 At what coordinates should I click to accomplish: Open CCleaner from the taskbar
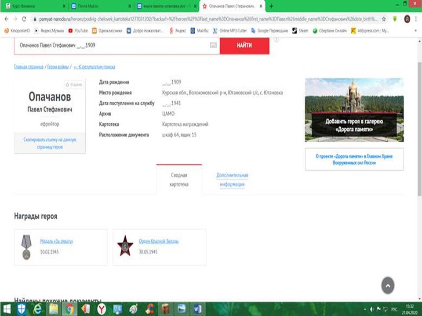(x=149, y=309)
